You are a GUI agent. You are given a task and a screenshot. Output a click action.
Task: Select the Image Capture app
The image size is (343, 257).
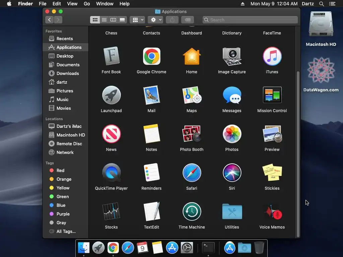click(232, 56)
